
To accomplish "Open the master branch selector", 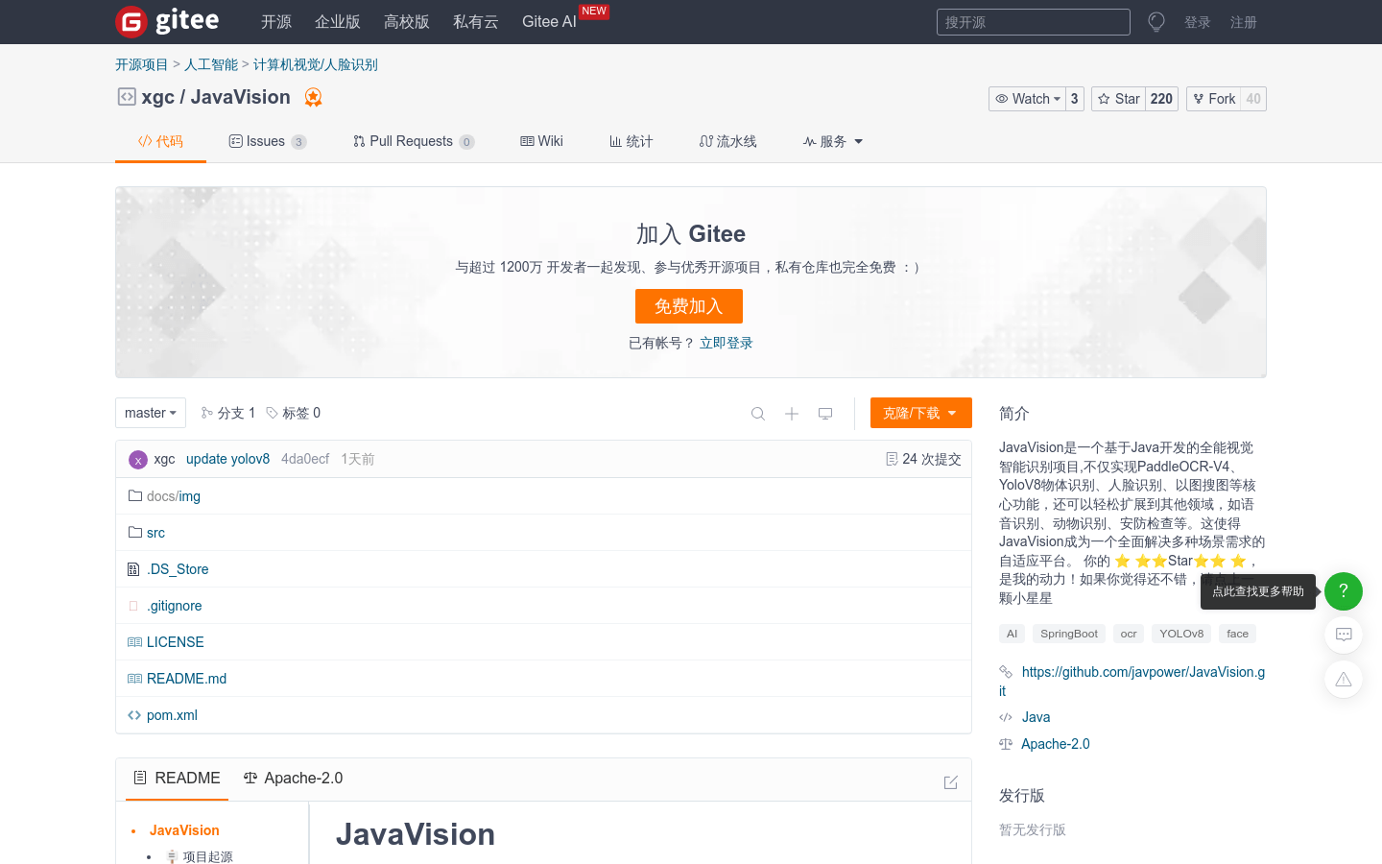I will click(x=151, y=413).
